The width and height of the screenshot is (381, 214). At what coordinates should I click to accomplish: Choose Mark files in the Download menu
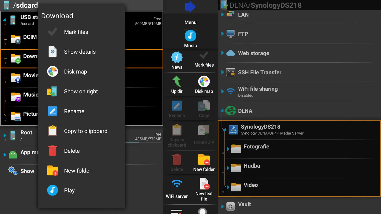(76, 32)
